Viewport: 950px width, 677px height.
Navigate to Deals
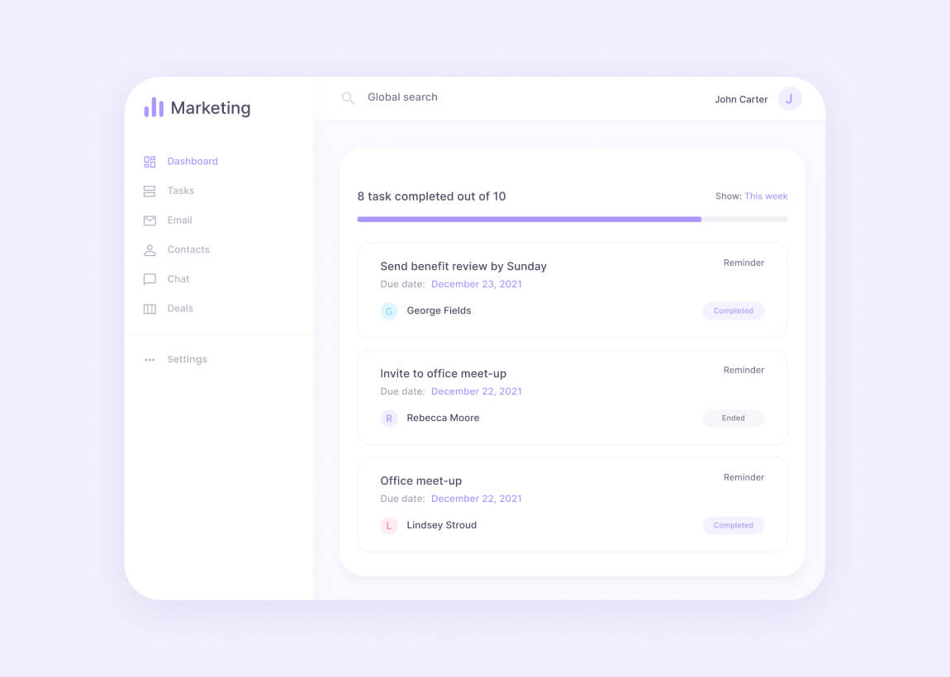pyautogui.click(x=180, y=308)
